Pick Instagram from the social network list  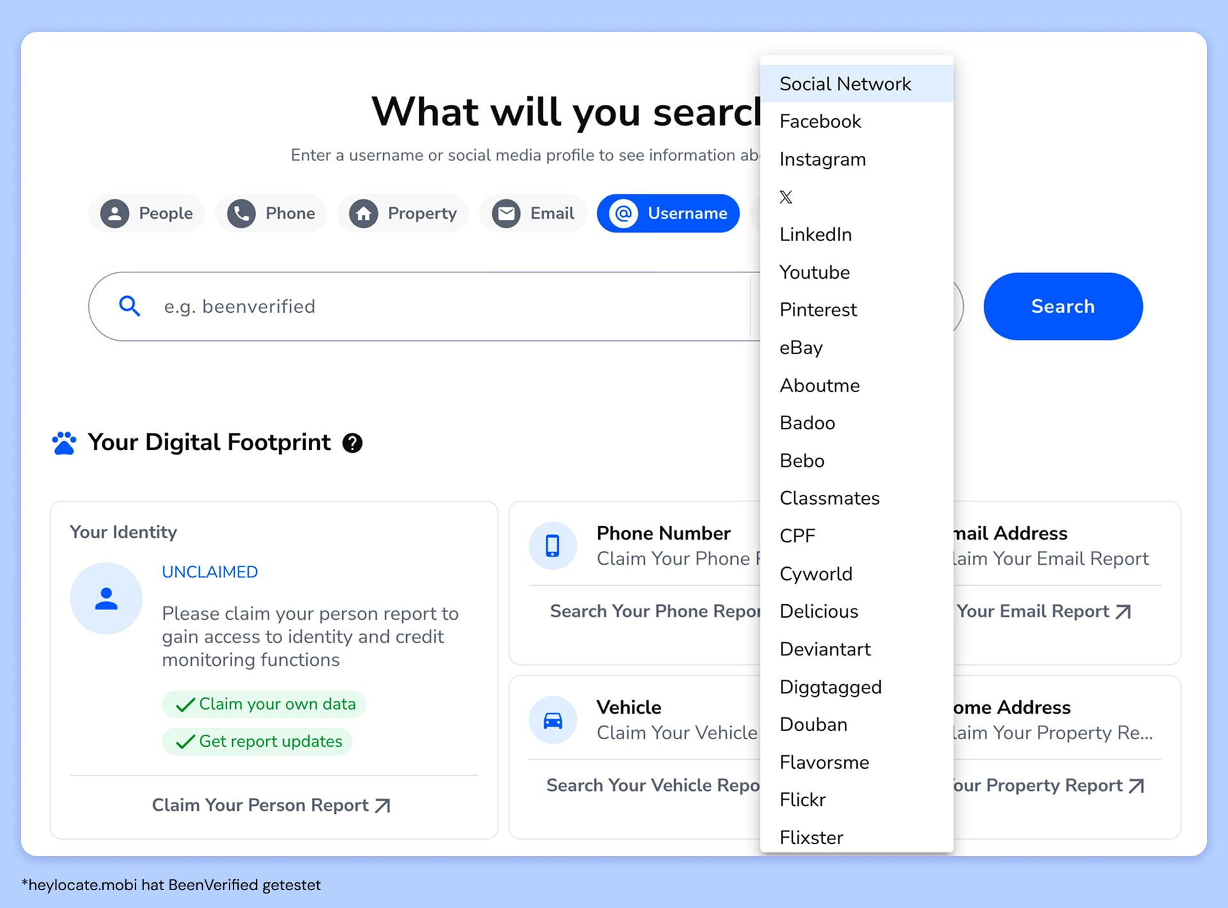(x=856, y=159)
